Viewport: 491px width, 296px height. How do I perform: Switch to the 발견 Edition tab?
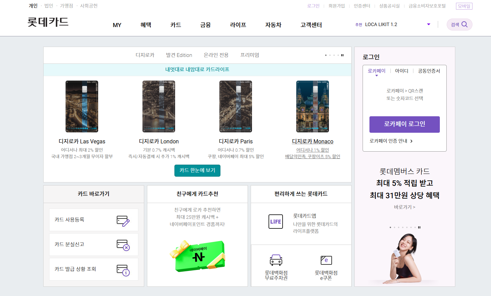pyautogui.click(x=179, y=55)
